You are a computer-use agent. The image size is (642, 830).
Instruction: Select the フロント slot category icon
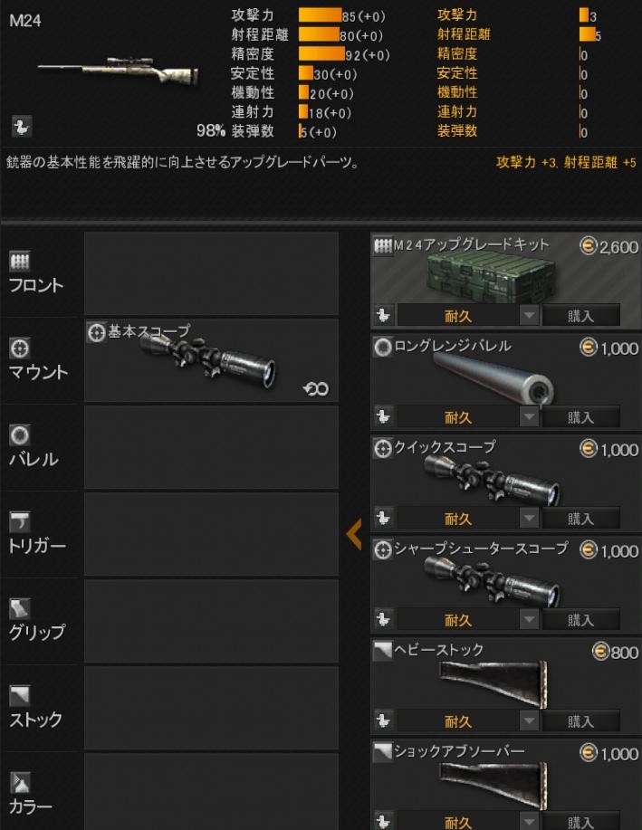[20, 261]
